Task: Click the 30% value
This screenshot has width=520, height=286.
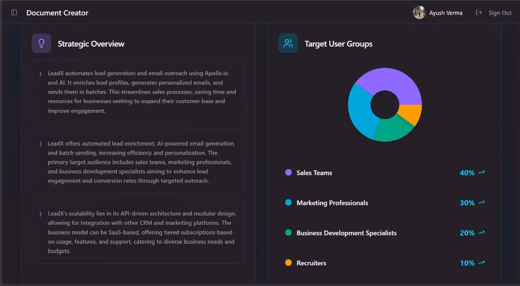Action: point(467,203)
